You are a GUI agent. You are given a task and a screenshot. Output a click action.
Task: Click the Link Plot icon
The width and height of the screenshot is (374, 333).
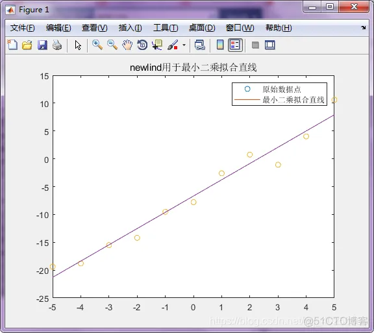click(199, 45)
